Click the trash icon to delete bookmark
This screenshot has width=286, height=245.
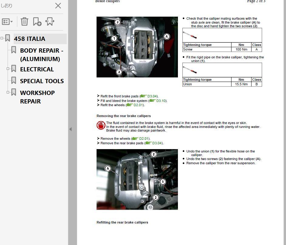point(24,22)
